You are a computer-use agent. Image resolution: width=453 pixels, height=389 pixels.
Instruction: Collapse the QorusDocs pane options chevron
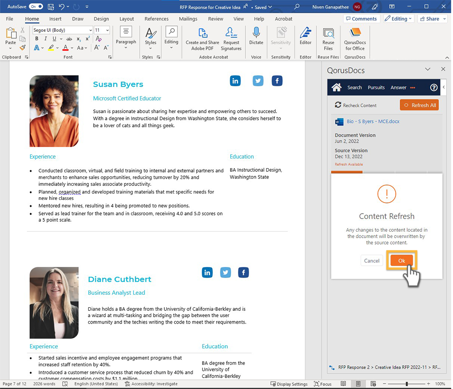(x=428, y=69)
